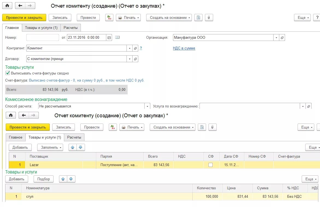Image resolution: width=320 pixels, height=207 pixels.
Task: Click the date field showing 23.11.2016
Action: 87,37
